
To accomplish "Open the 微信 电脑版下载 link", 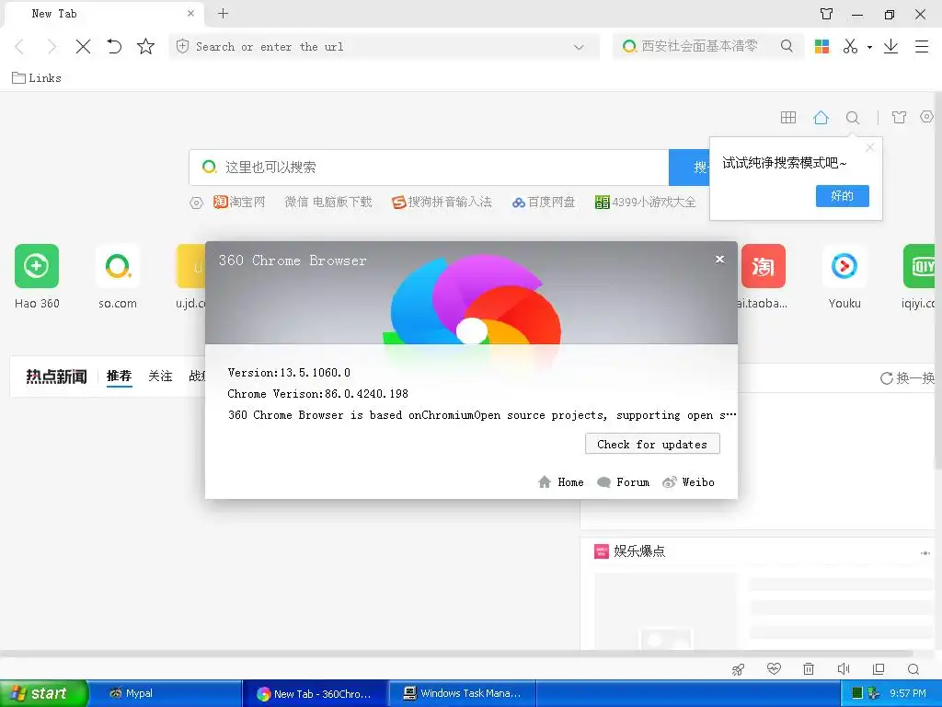I will point(328,202).
